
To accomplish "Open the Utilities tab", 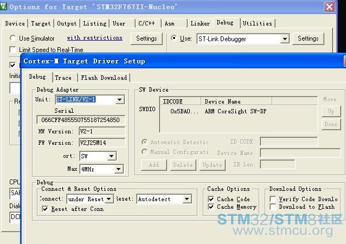I will click(x=258, y=23).
